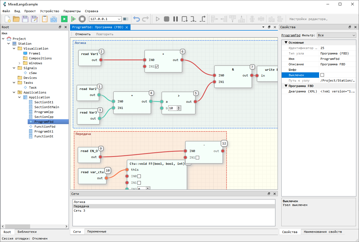The width and height of the screenshot is (359, 242).
Task: Open Настройки редактора settings button
Action: 309,19
